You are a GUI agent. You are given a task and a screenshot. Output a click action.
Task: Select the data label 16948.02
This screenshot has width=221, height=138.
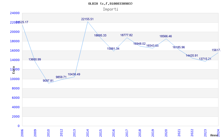140,44
